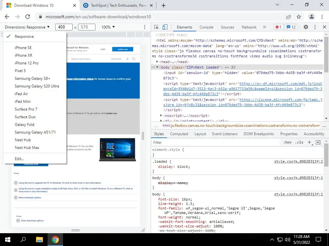Reload the page

pos(28,17)
